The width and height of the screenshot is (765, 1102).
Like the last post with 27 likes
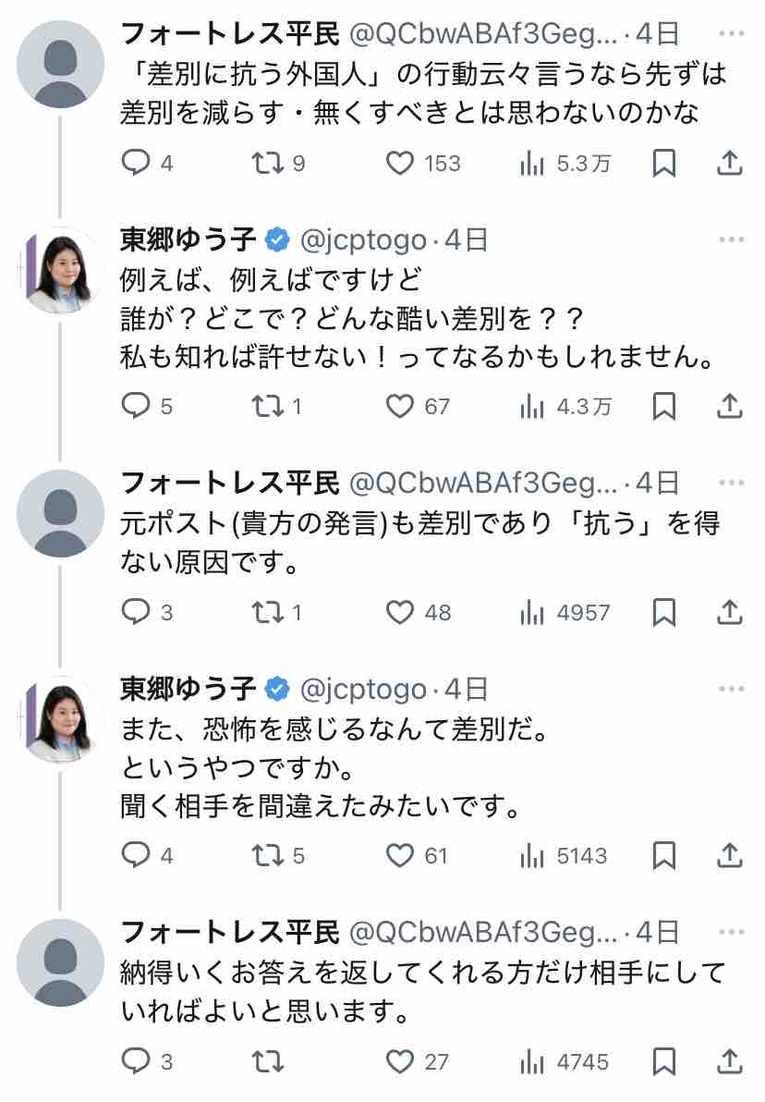pyautogui.click(x=399, y=1062)
